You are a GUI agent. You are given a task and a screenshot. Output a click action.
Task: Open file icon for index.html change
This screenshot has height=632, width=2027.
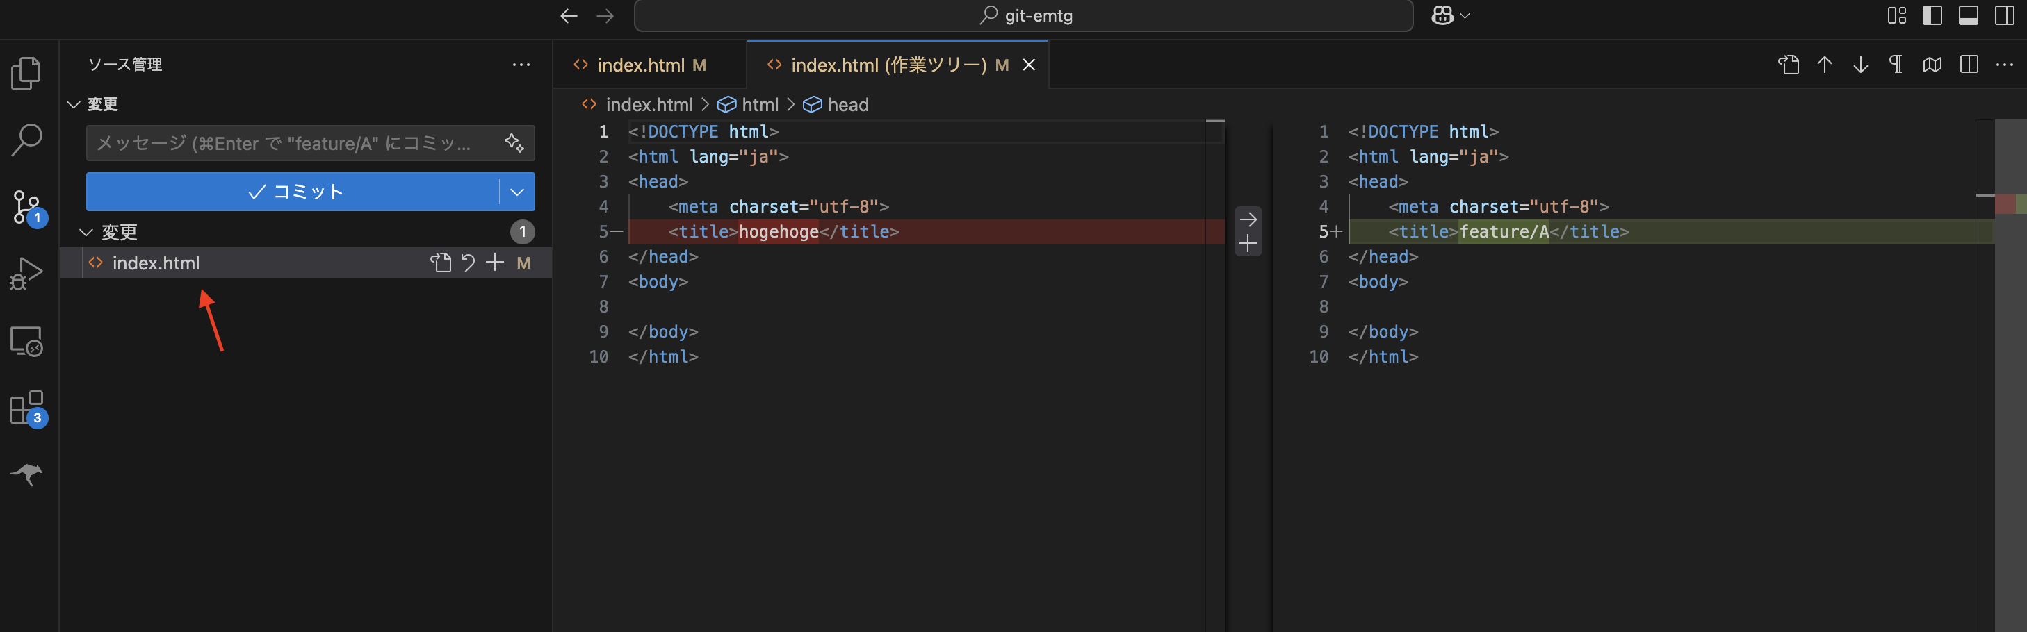[x=441, y=263]
